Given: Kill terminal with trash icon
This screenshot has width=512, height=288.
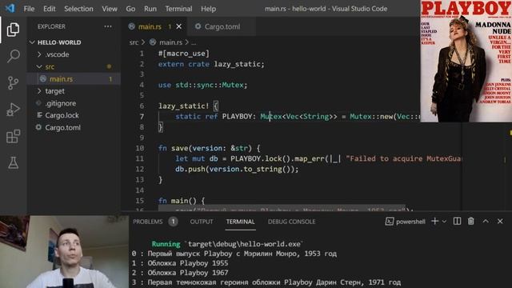Looking at the screenshot, I should 471,222.
